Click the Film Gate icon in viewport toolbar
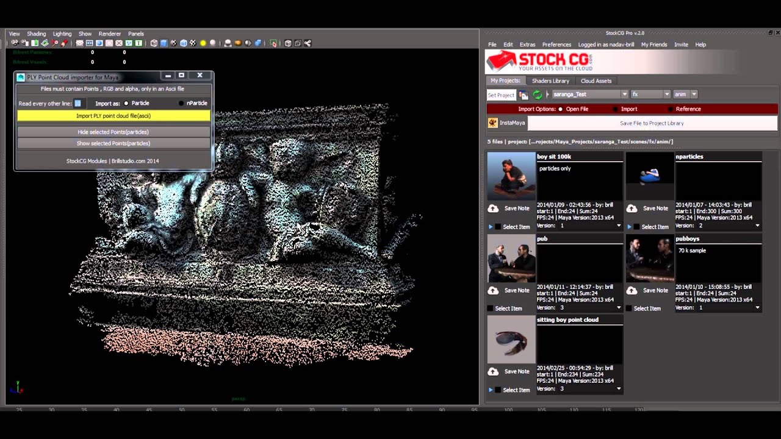 point(89,43)
